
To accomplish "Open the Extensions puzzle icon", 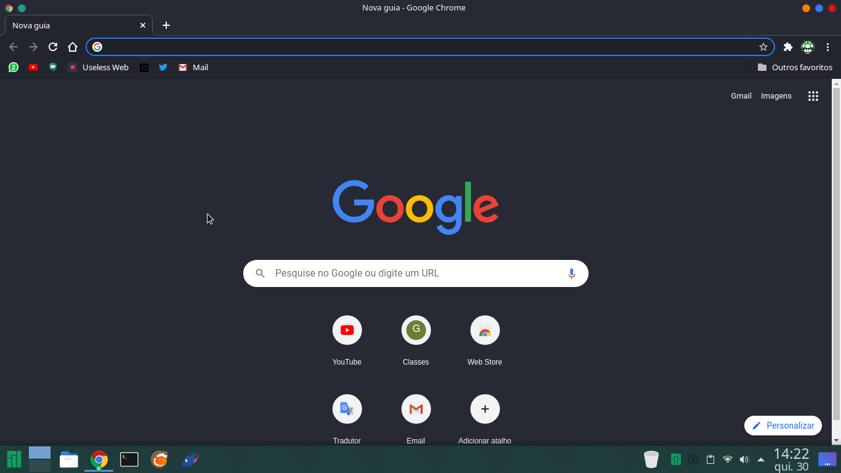I will (787, 47).
